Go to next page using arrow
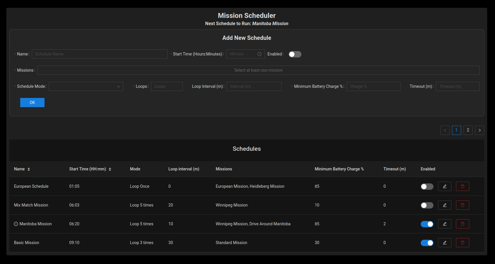Screen dimensions: 495x264 [x=479, y=130]
